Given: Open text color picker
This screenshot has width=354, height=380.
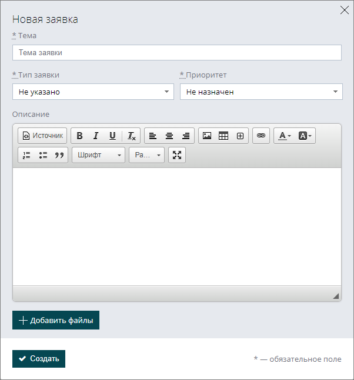Looking at the screenshot, I should pos(284,136).
